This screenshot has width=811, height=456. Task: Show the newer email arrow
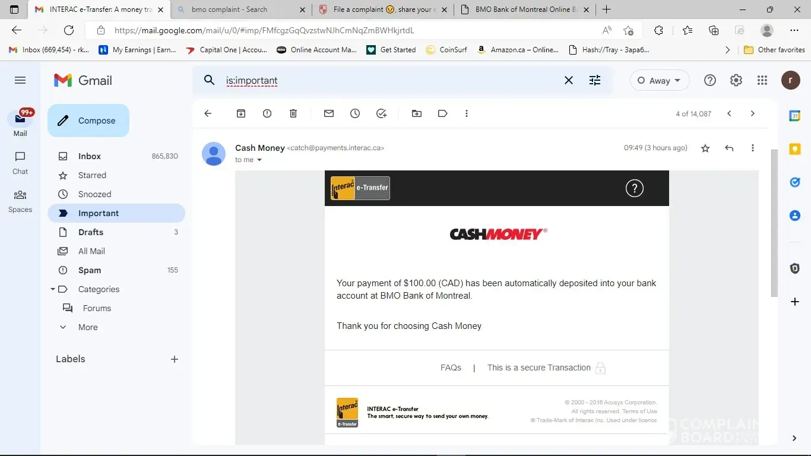tap(730, 113)
